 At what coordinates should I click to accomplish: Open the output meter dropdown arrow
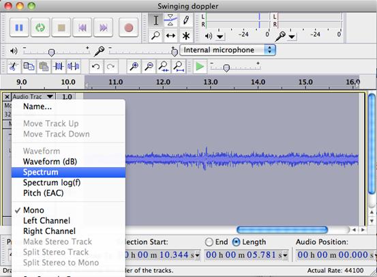(x=220, y=37)
